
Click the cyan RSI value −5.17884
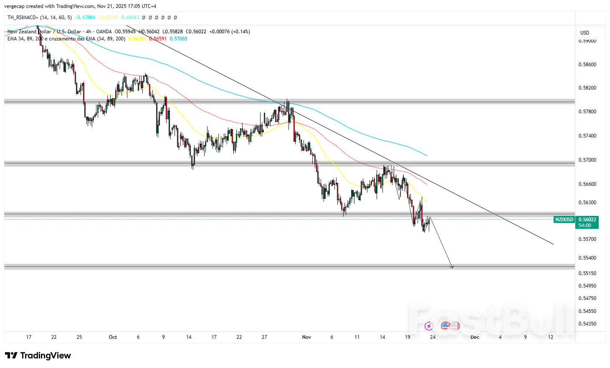tap(85, 18)
